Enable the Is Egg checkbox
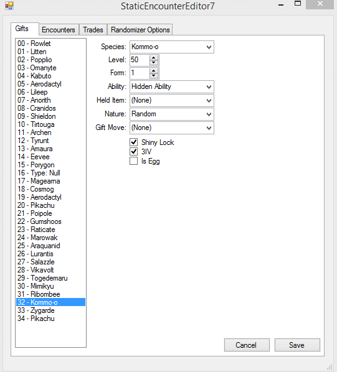 pyautogui.click(x=134, y=161)
